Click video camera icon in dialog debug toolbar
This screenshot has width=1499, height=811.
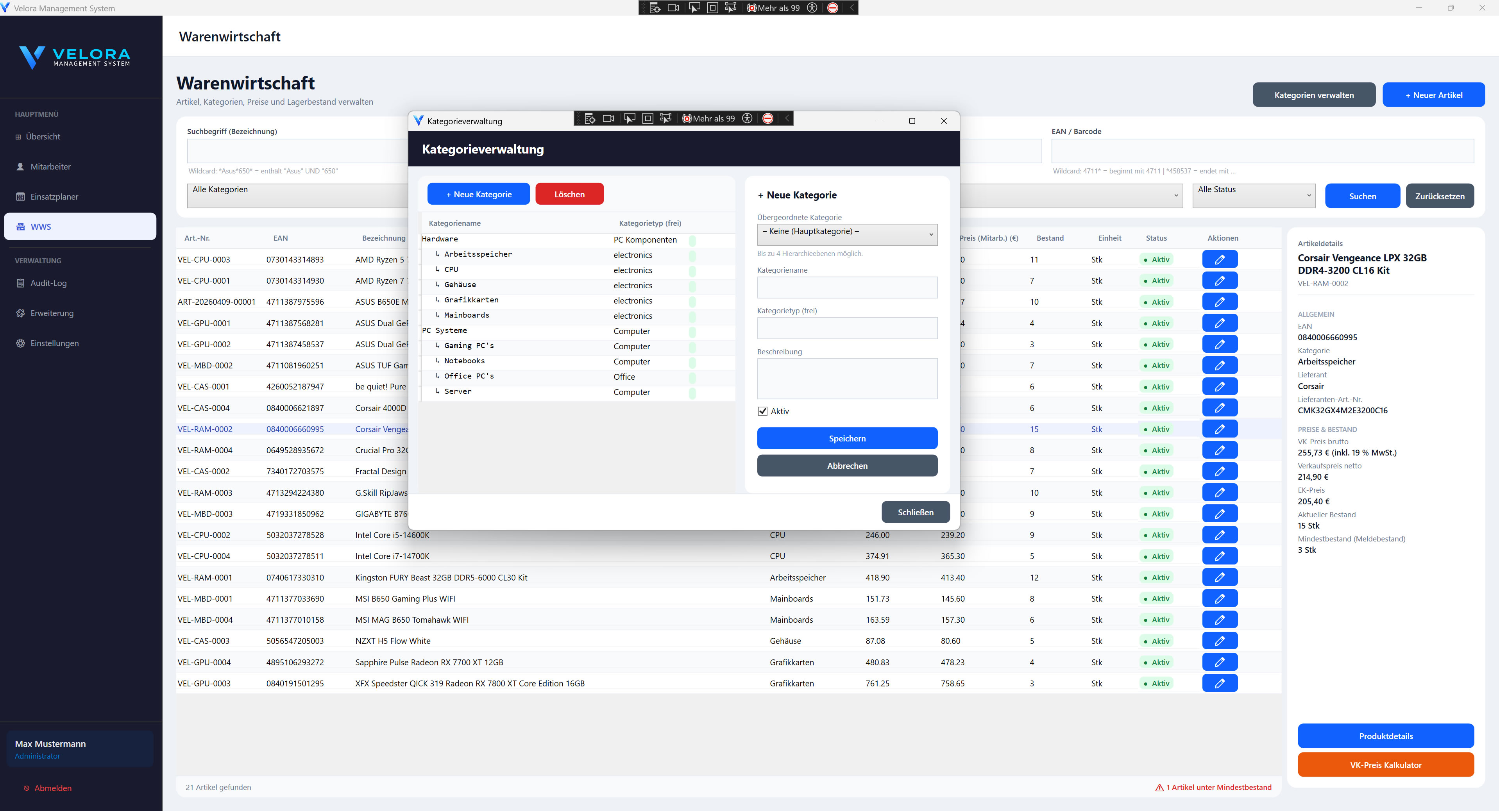(x=609, y=119)
